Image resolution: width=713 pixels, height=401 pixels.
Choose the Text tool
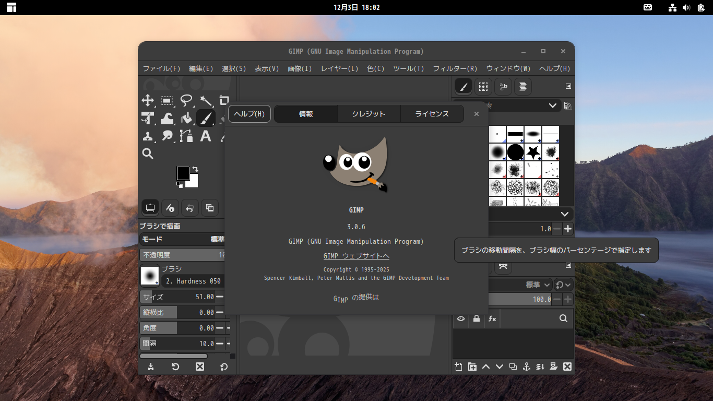tap(206, 136)
